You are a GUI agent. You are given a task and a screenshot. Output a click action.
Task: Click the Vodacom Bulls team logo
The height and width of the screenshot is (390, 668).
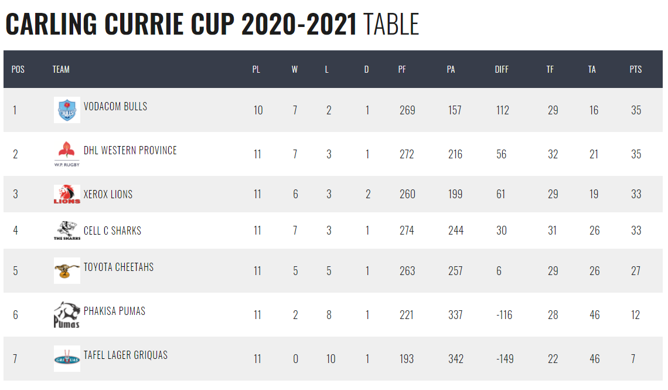point(67,110)
